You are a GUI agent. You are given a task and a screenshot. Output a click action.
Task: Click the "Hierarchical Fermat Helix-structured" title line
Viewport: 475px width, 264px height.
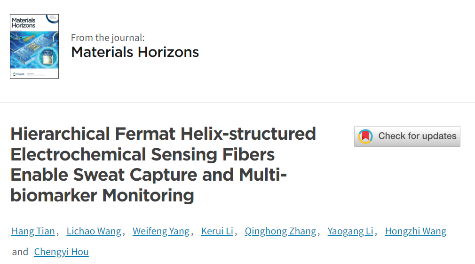click(163, 134)
